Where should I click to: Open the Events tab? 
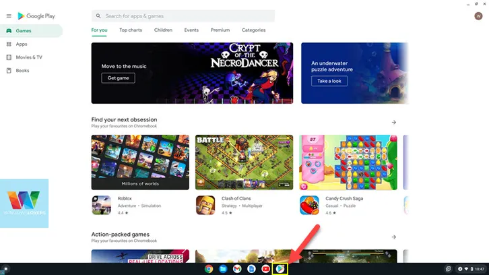191,30
